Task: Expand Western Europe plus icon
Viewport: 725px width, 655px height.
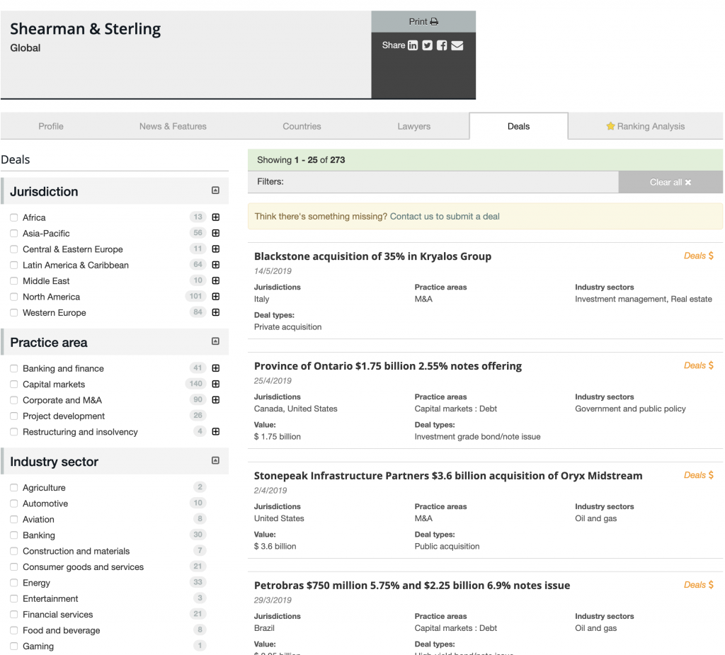Action: coord(216,312)
